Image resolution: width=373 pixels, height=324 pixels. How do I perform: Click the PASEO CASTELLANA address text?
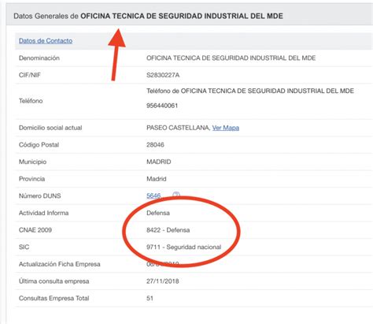(x=179, y=128)
